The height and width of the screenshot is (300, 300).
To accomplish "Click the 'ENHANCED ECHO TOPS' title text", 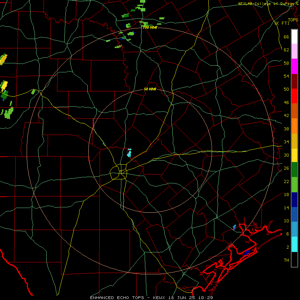I will coord(117,298).
